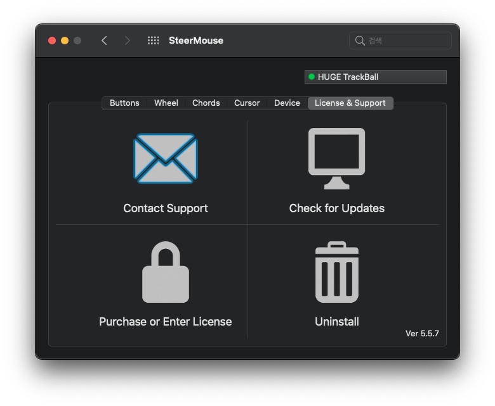Click the Uninstall label
This screenshot has width=495, height=406.
tap(337, 322)
